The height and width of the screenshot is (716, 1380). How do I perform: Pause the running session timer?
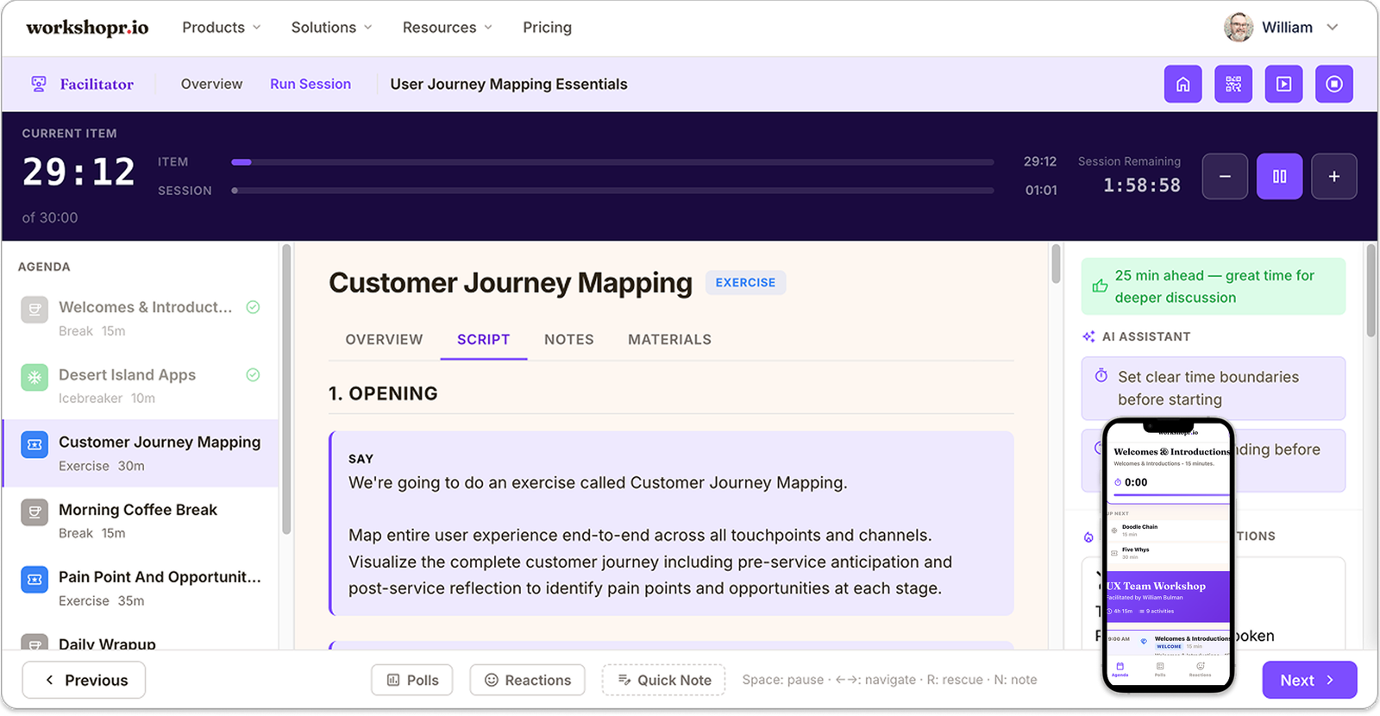[1279, 176]
